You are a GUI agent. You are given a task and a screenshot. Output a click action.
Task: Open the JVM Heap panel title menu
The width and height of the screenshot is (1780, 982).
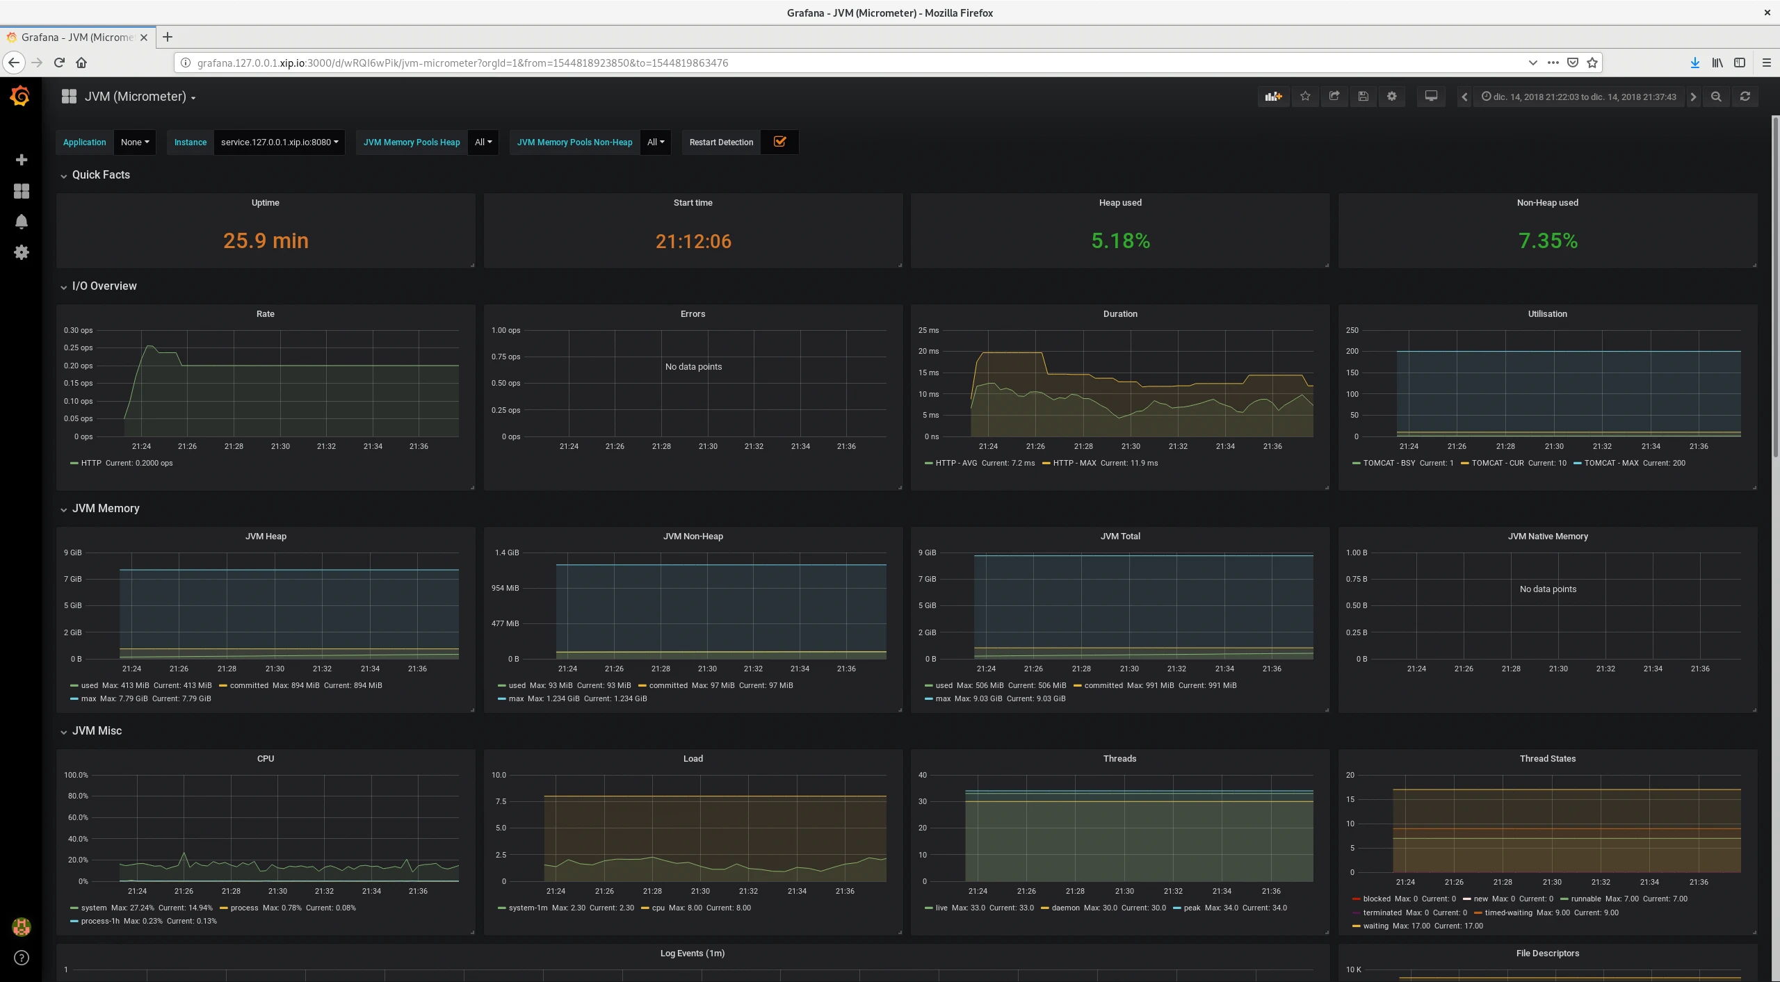(x=266, y=536)
